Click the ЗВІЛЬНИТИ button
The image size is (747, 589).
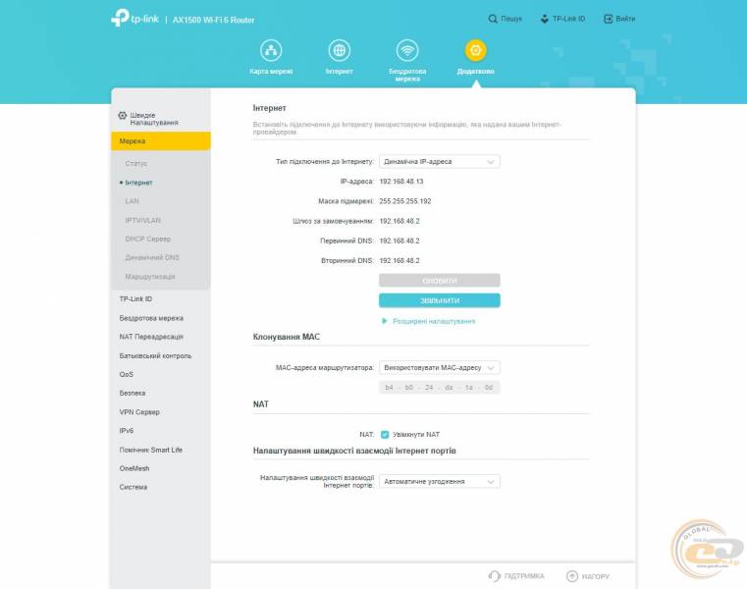pos(439,300)
